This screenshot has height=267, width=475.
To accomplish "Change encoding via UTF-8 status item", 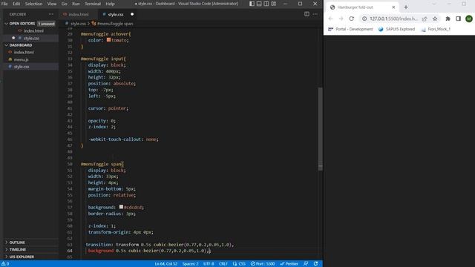I will tap(209, 264).
